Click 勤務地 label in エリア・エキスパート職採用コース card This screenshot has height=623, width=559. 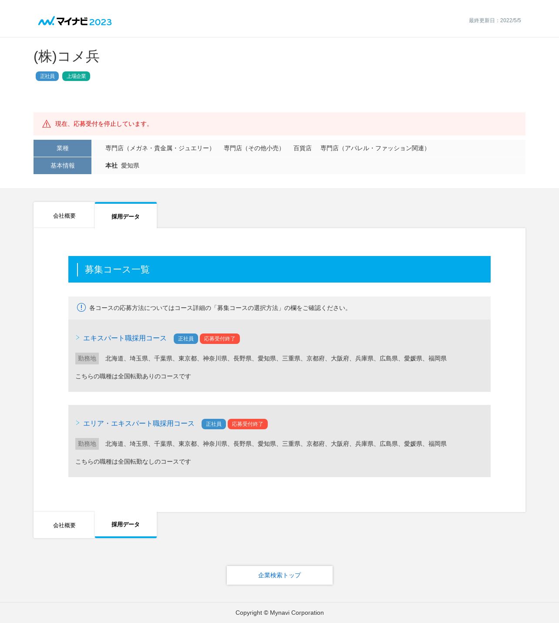point(87,444)
